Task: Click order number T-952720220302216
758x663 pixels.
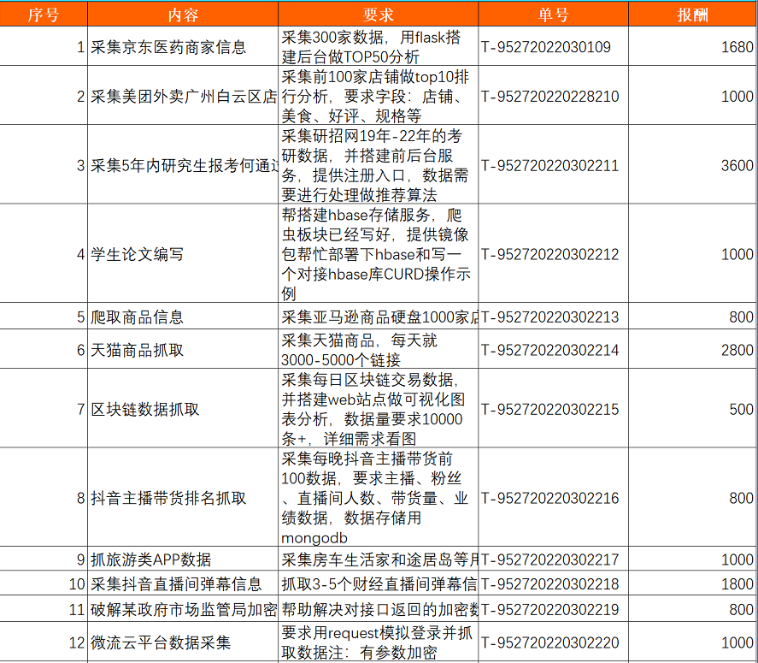Action: 554,497
